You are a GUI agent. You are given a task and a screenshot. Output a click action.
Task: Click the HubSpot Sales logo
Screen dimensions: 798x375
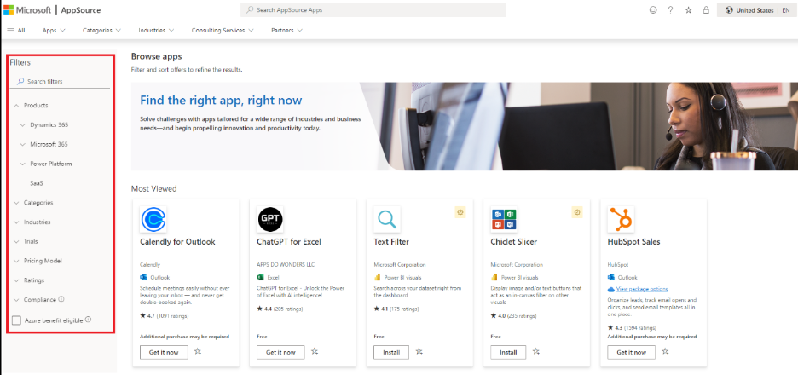[621, 220]
